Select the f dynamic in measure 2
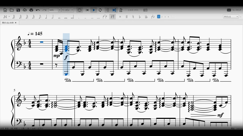Viewport: 243px width, 136px height. (x=66, y=57)
